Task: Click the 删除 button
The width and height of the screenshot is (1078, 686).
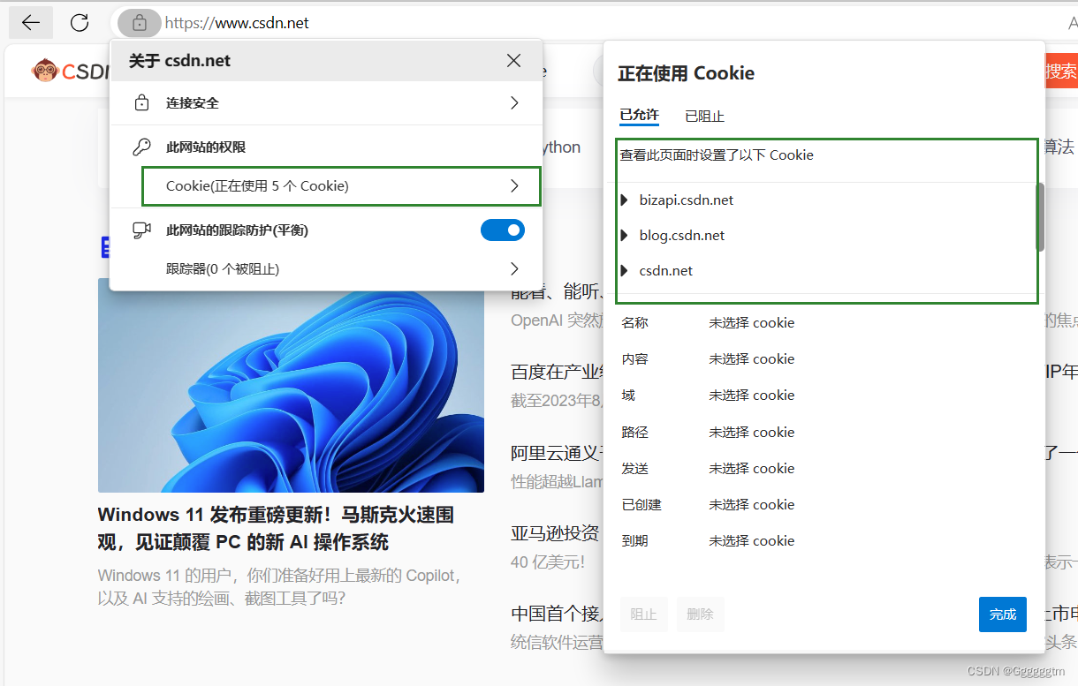Action: click(x=700, y=614)
